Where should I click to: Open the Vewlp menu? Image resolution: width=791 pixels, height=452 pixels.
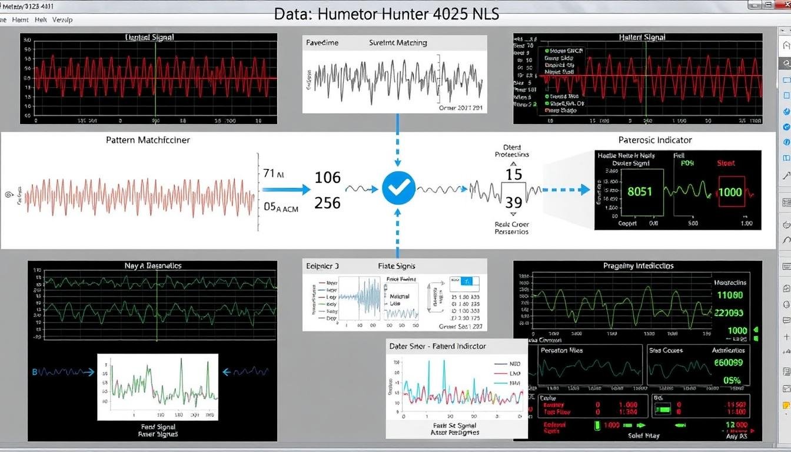click(x=62, y=19)
